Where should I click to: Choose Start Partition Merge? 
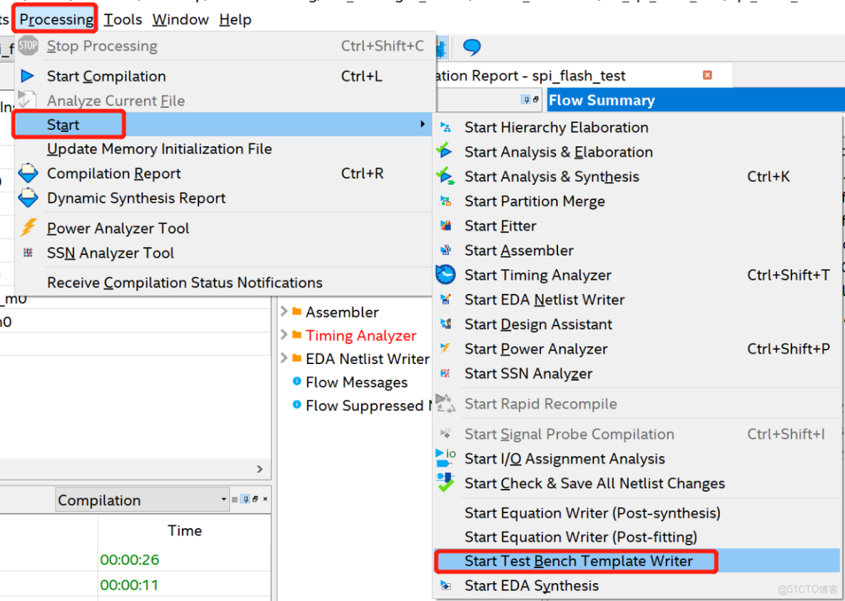point(637,201)
